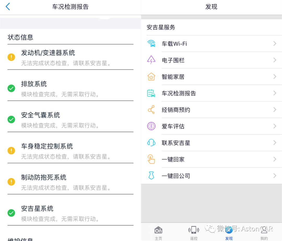Expand the 一键回公司 row chevron
The image size is (282, 241).
[x=275, y=176]
